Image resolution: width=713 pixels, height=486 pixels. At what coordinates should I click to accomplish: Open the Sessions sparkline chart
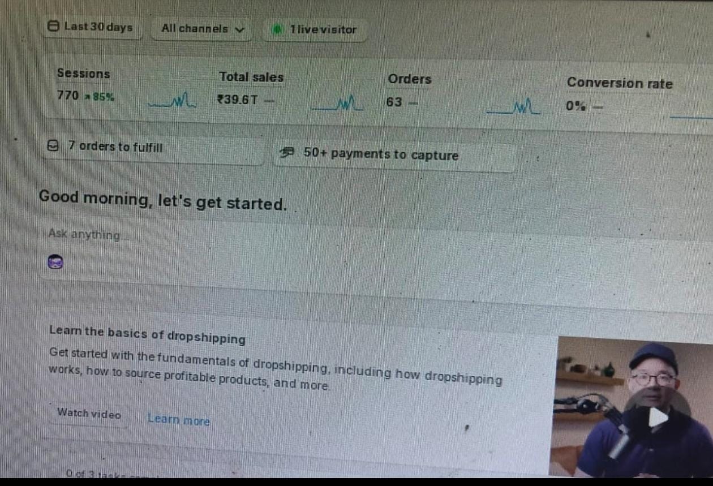tap(171, 102)
